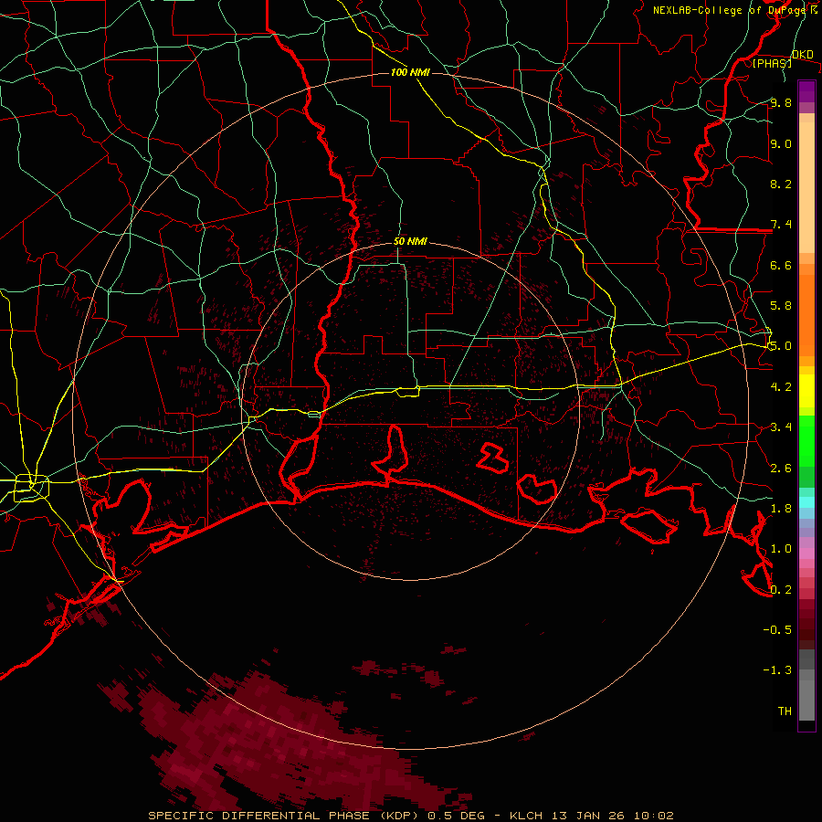Viewport: 822px width, 822px height.
Task: Click the '50 NMI' range ring label
Action: click(x=410, y=242)
